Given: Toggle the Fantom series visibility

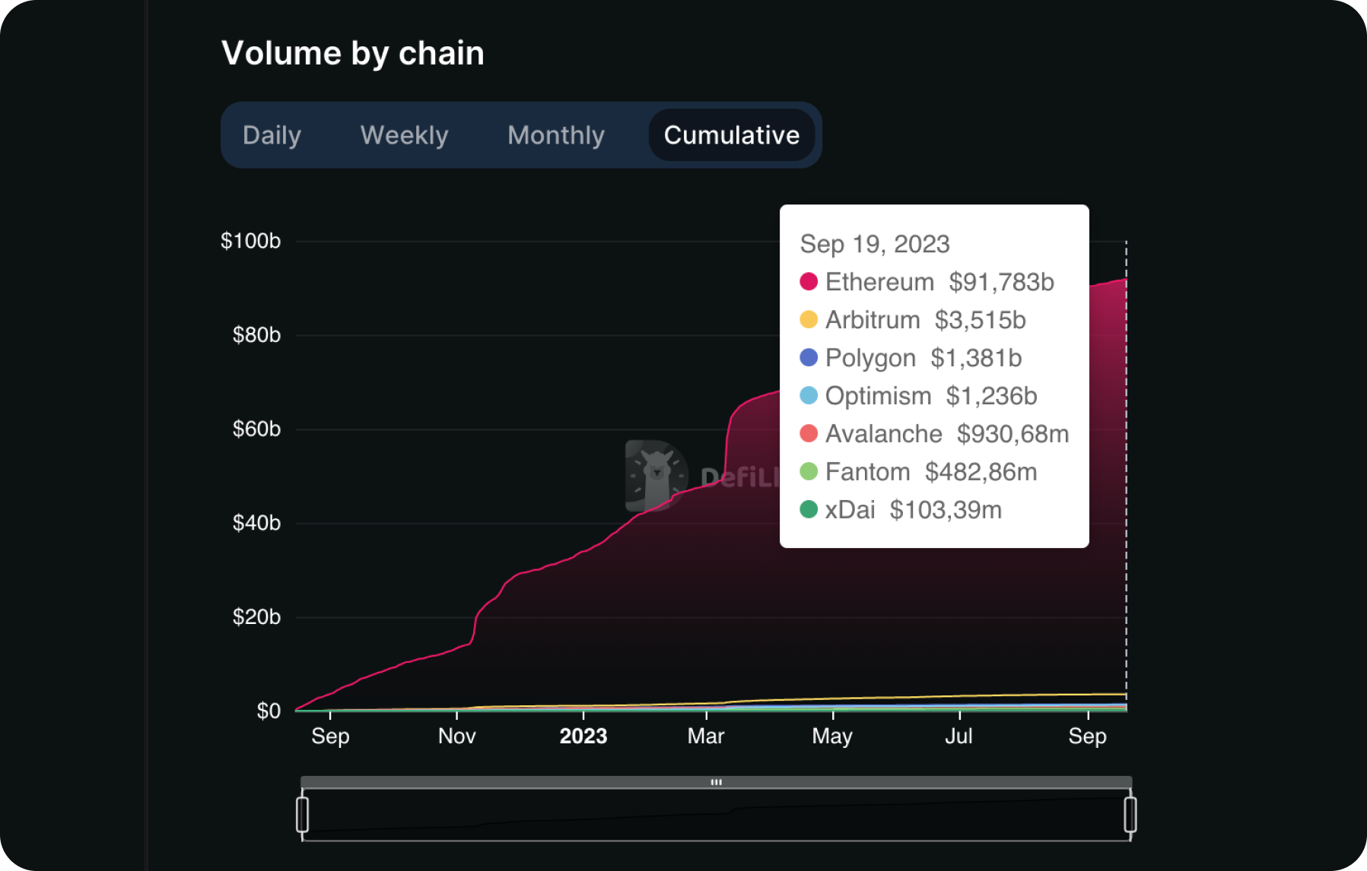Looking at the screenshot, I should [867, 472].
